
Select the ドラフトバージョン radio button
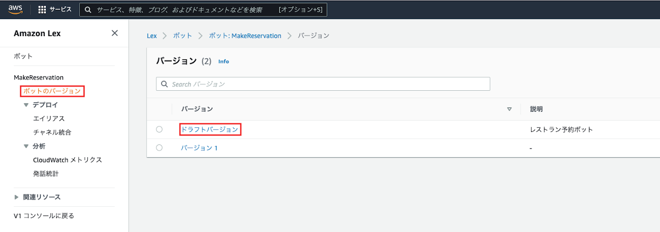pos(159,129)
